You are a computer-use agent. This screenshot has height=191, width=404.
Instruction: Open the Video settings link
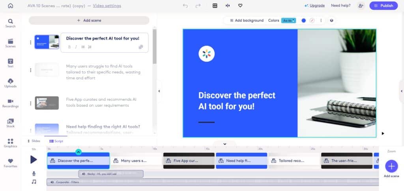[107, 6]
